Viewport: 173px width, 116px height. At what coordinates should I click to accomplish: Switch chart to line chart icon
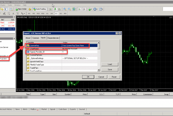point(59,9)
